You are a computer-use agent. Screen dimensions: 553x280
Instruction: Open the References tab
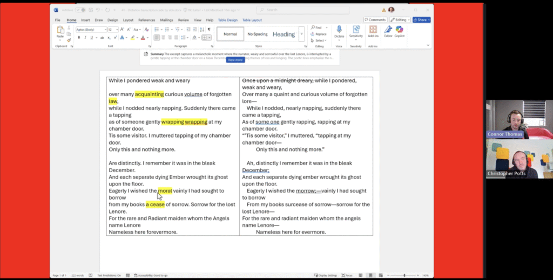(147, 20)
